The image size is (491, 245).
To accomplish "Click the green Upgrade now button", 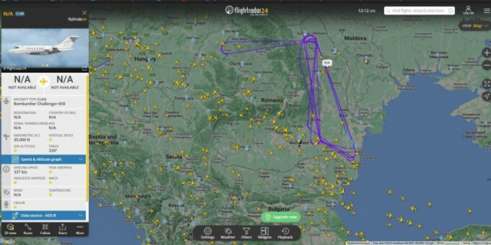I will pos(281,217).
